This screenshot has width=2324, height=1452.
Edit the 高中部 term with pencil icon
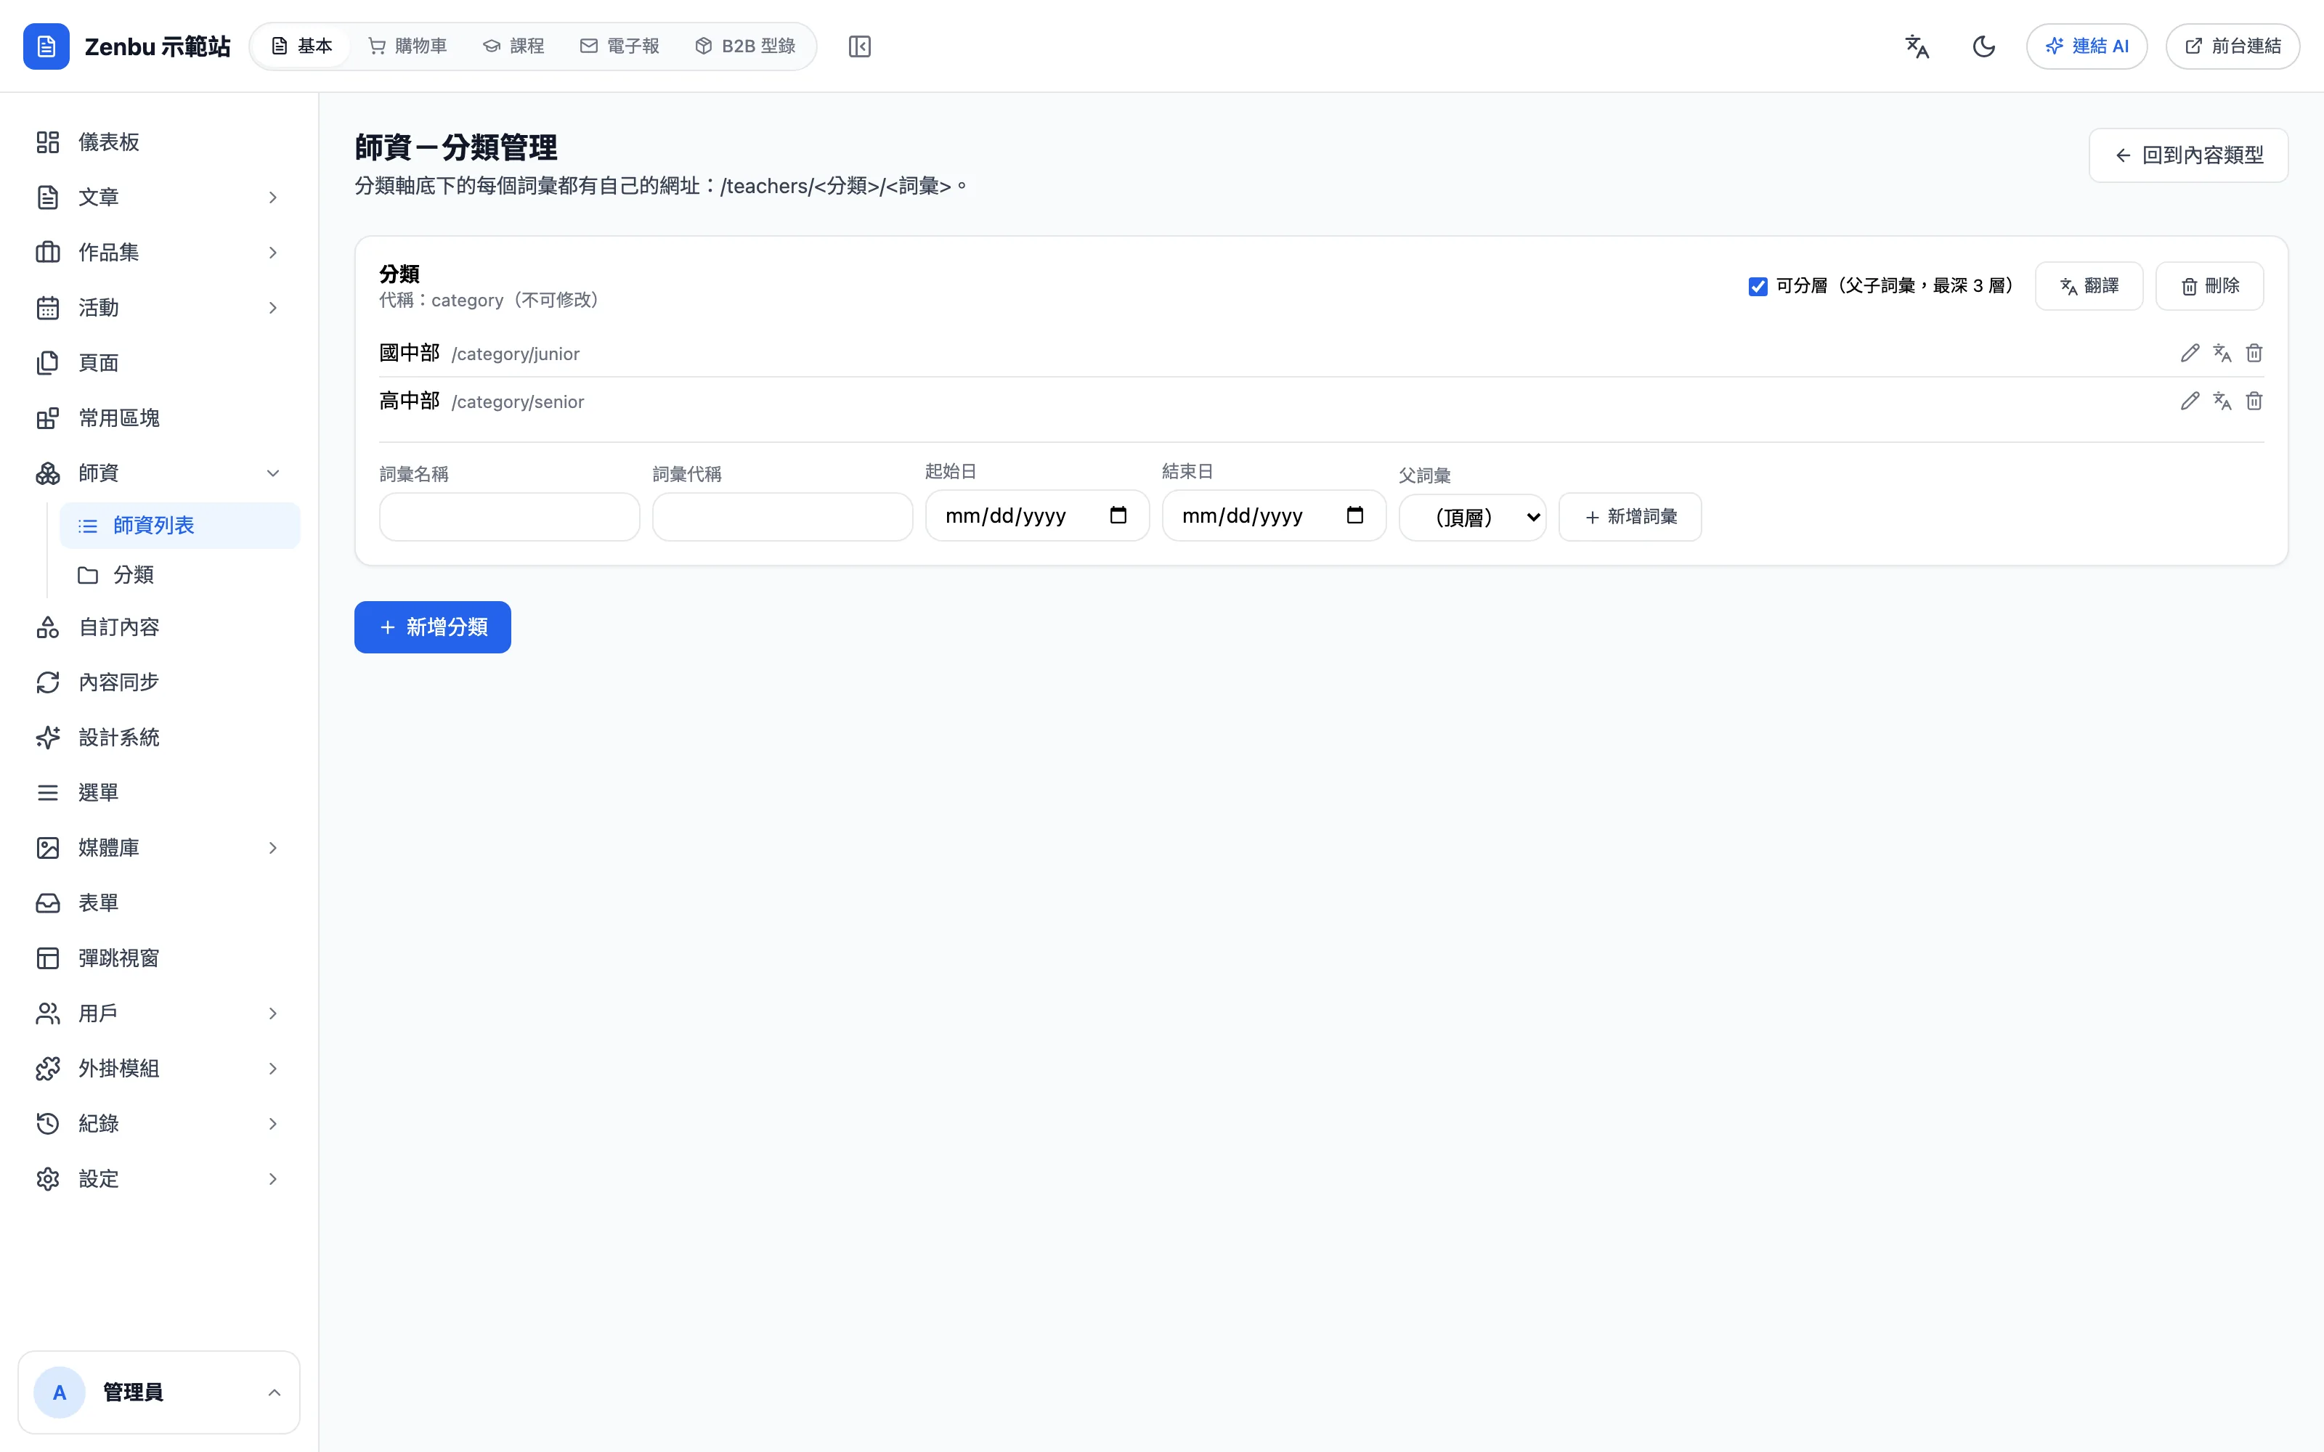2190,401
